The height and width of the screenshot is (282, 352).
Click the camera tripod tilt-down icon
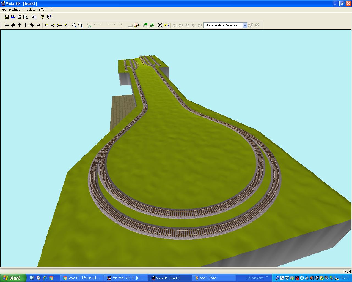point(59,25)
